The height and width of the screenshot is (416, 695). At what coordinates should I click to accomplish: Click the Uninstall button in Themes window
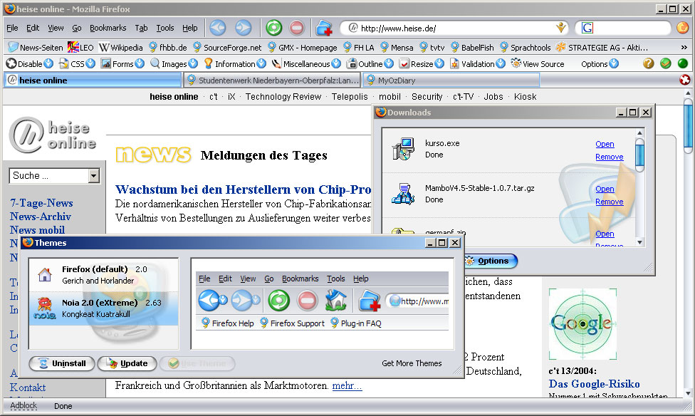[62, 363]
